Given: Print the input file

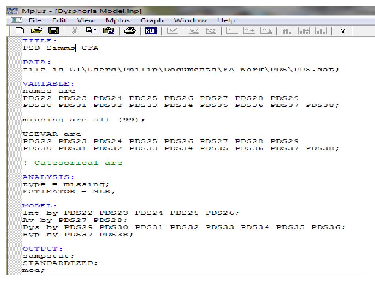Looking at the screenshot, I should [x=130, y=31].
